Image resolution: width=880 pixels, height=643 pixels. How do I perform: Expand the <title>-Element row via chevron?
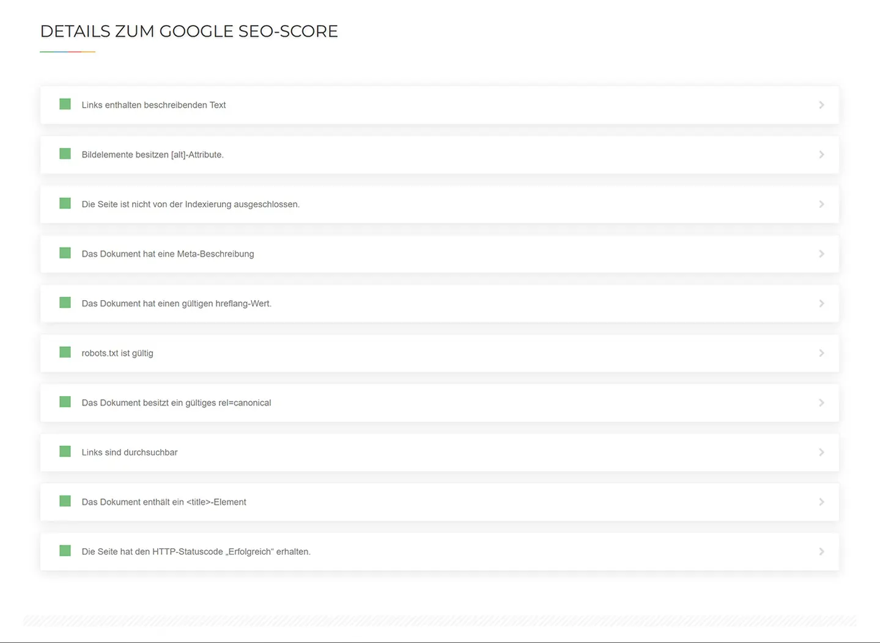click(x=821, y=502)
